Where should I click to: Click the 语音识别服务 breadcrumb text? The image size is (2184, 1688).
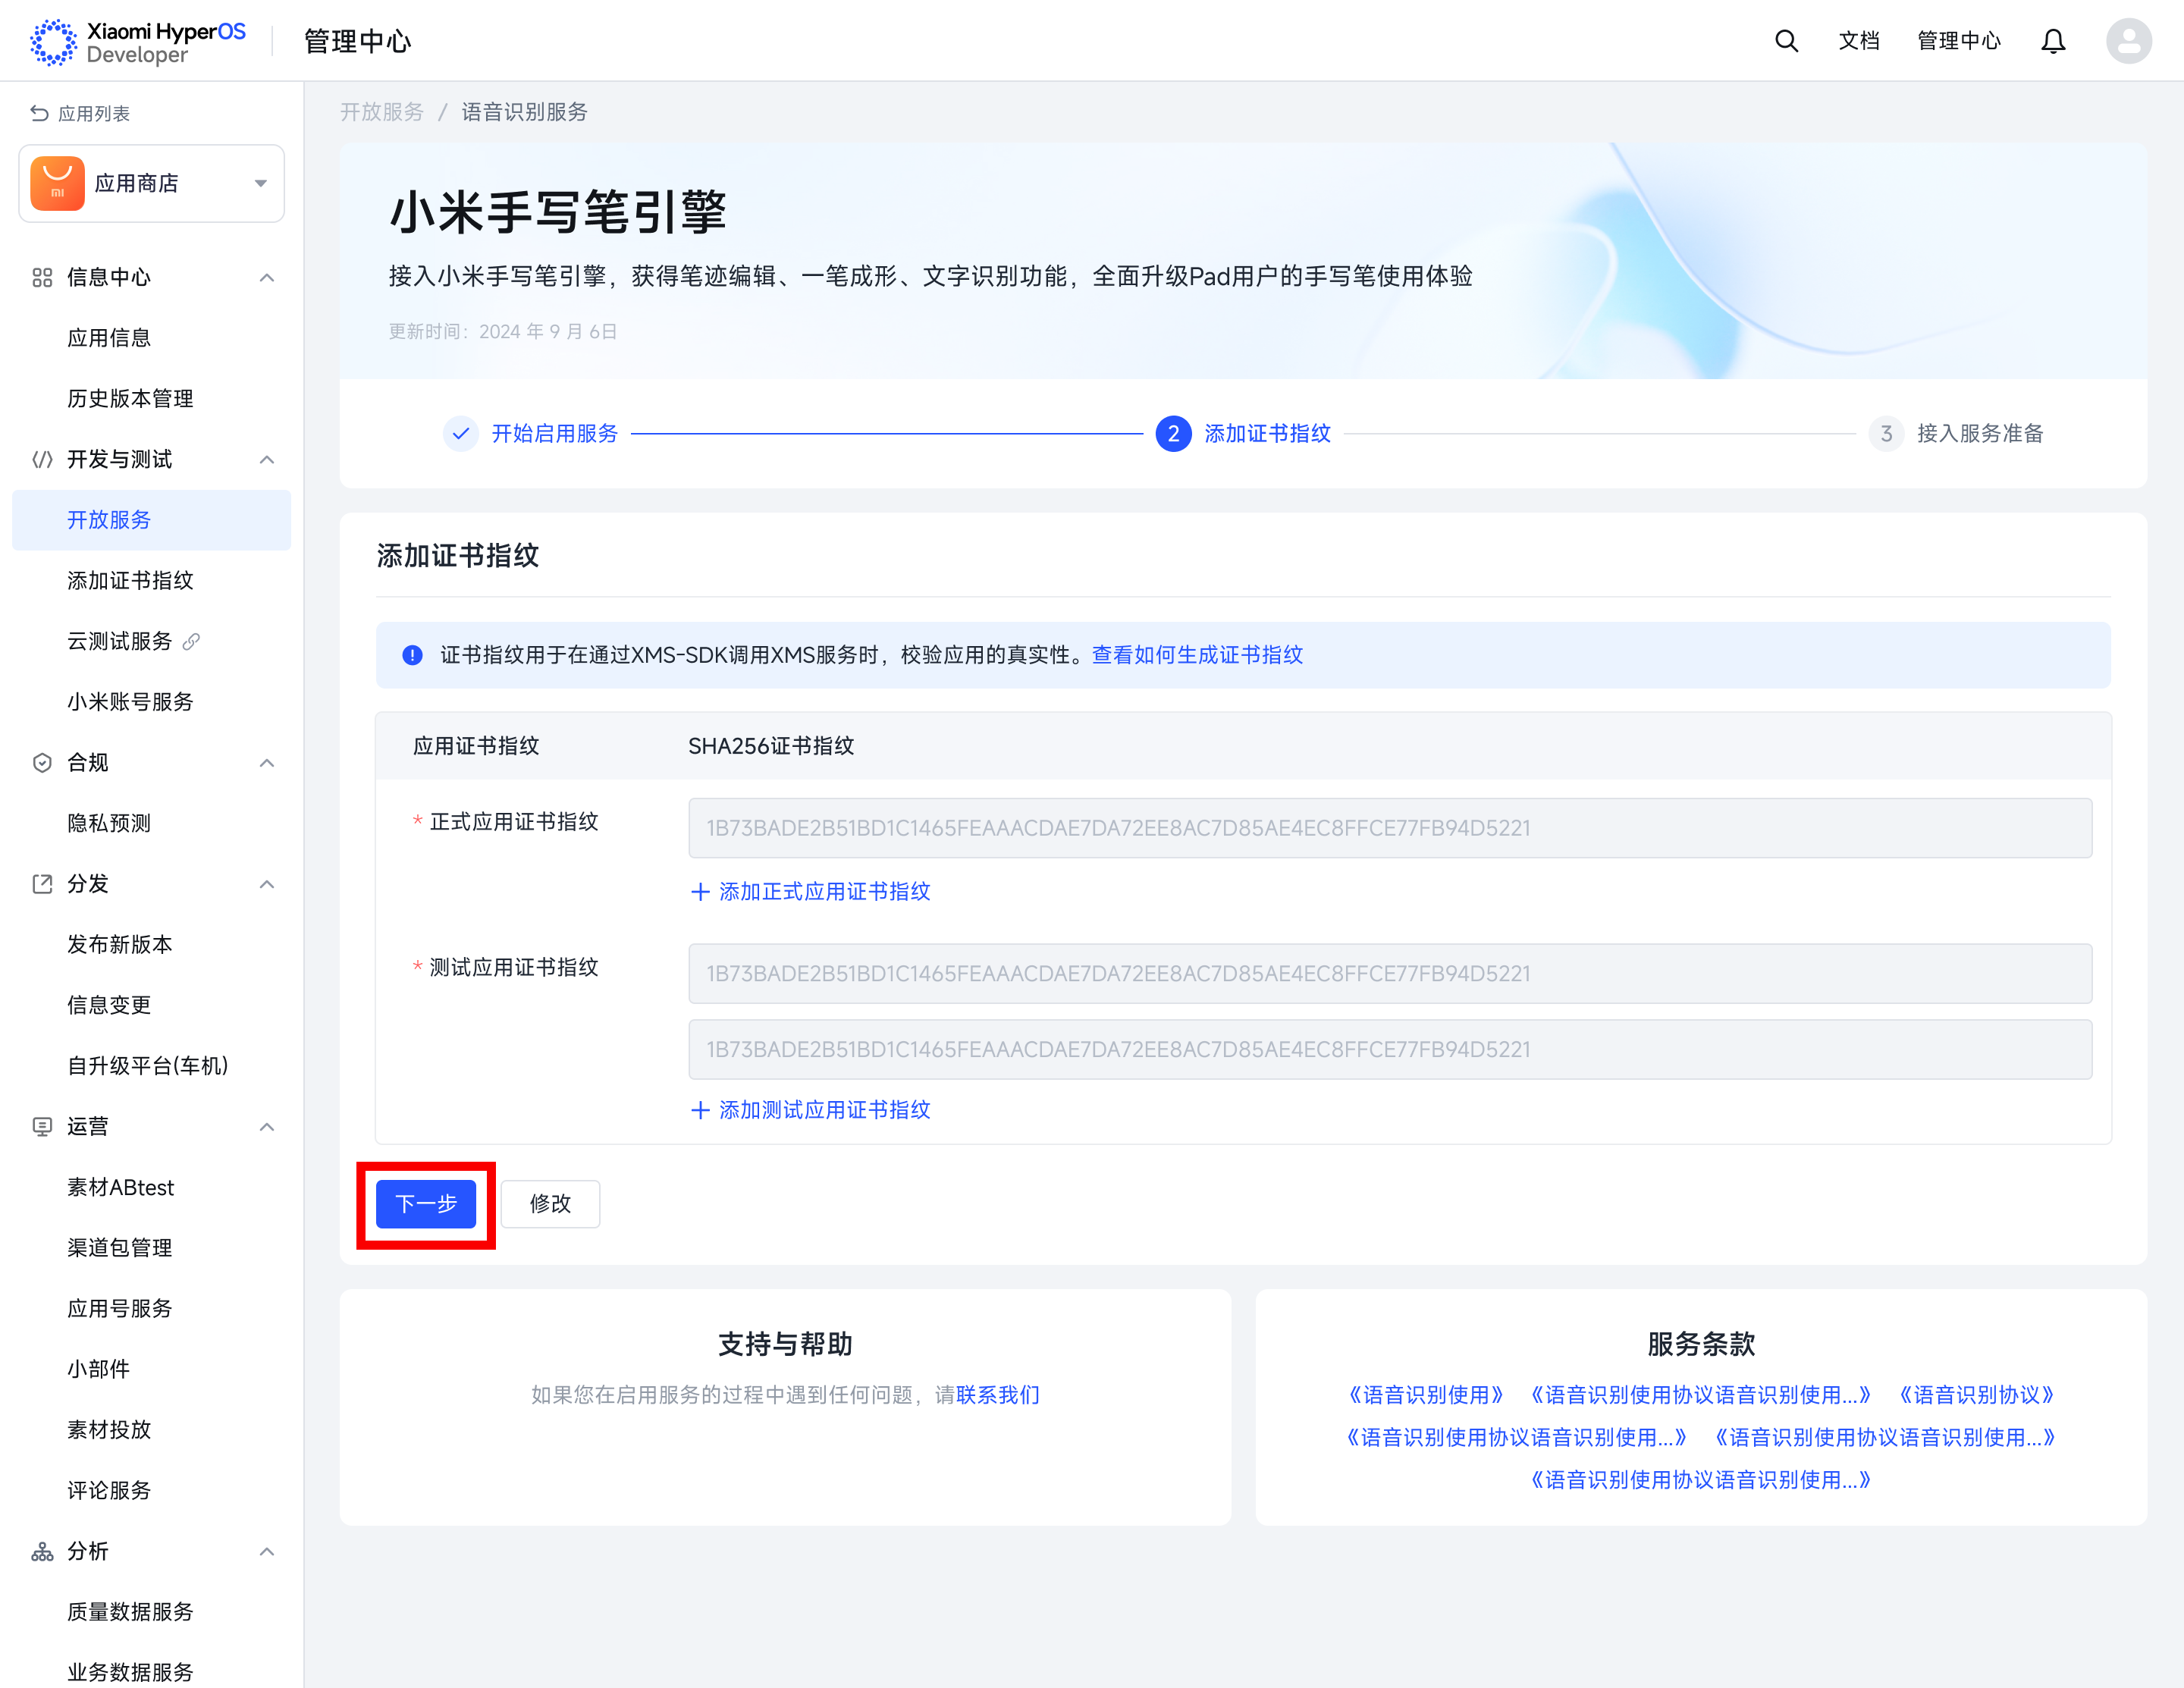pyautogui.click(x=524, y=112)
